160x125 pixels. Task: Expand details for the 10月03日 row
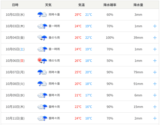[x=155, y=26]
